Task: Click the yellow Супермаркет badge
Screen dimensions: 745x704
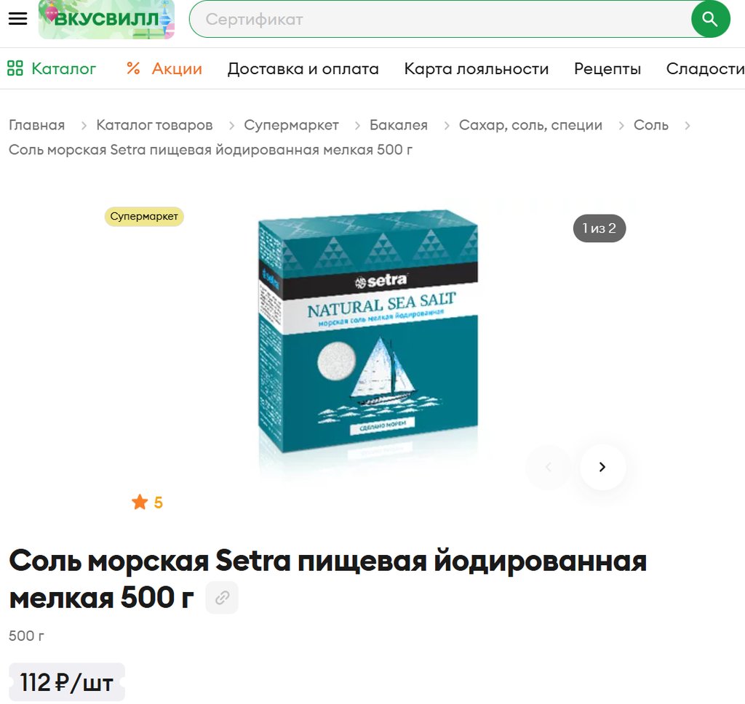Action: pyautogui.click(x=144, y=217)
